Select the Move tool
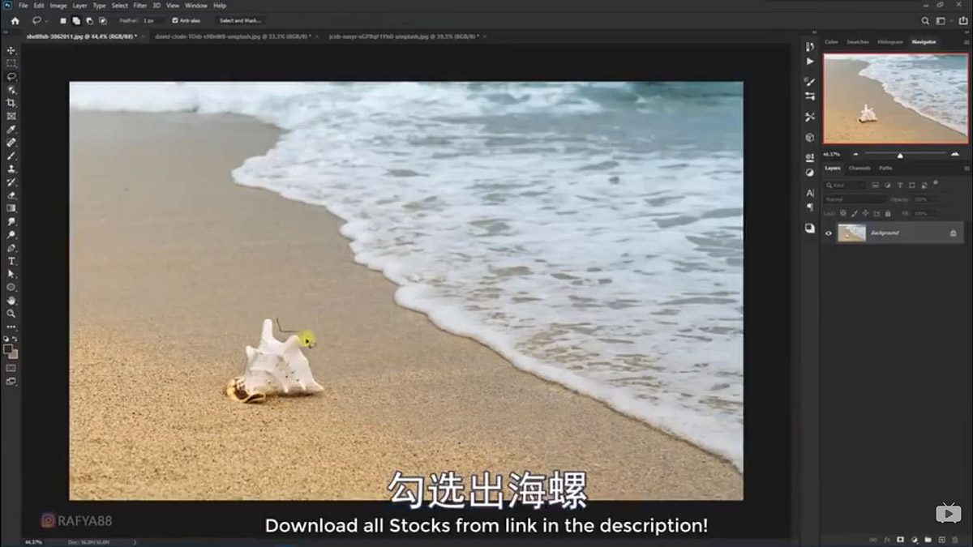The width and height of the screenshot is (973, 547). point(11,49)
